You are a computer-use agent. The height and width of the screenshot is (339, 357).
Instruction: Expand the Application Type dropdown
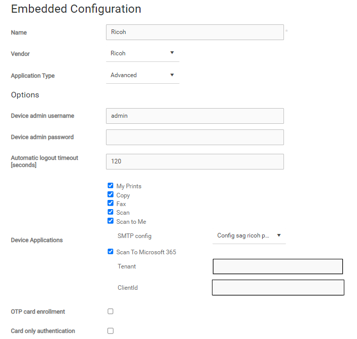pyautogui.click(x=142, y=75)
